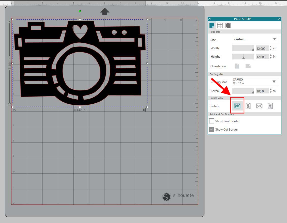Select the Page Setup tab icon
This screenshot has height=223, width=287.
click(212, 25)
